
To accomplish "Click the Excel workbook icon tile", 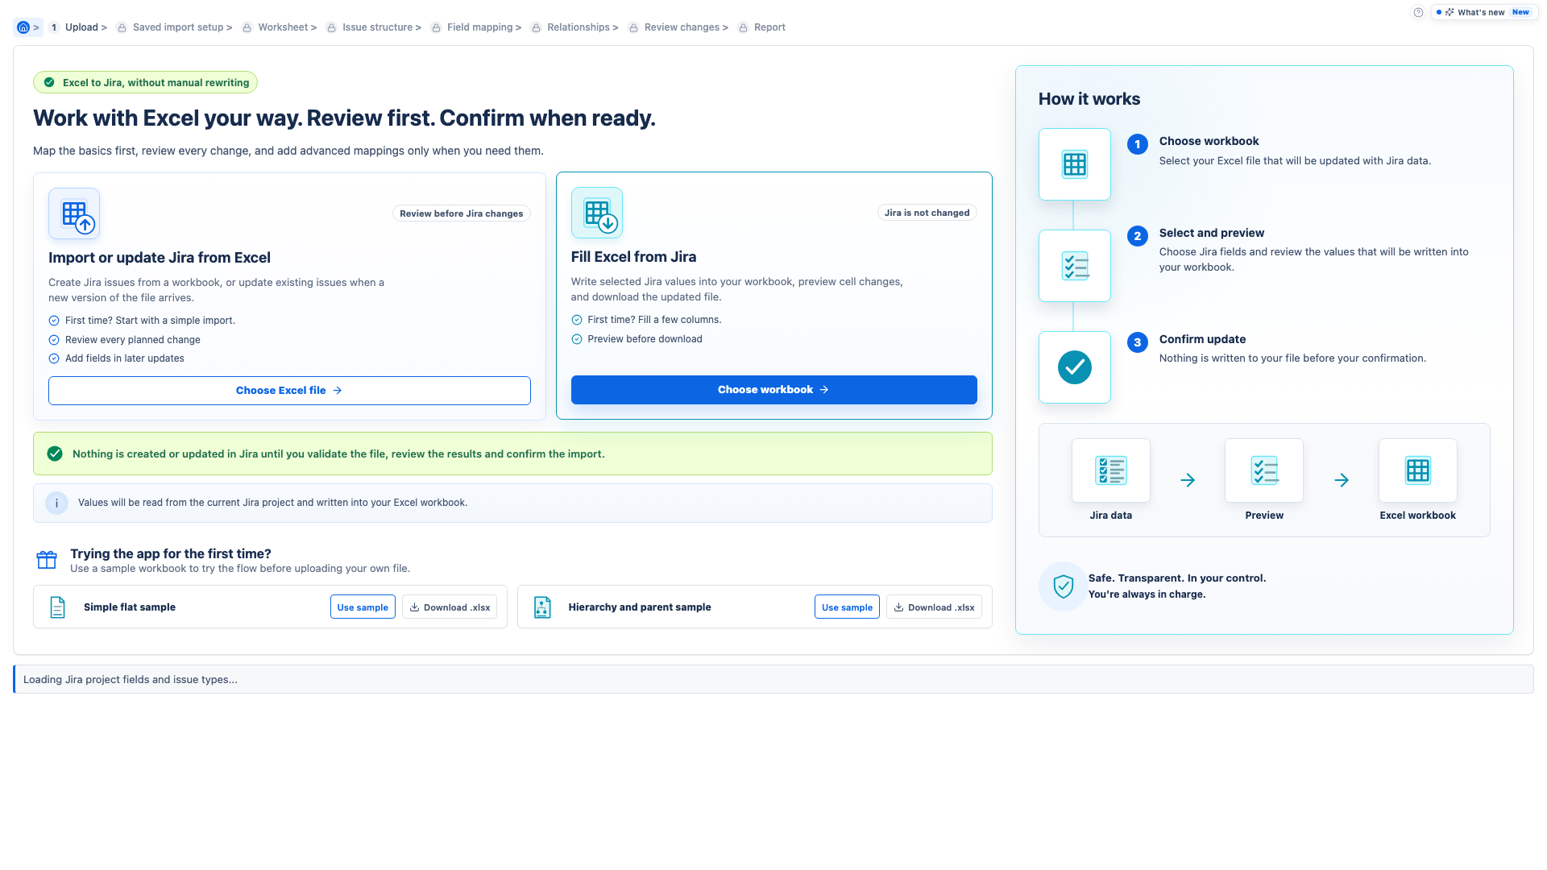I will click(1418, 470).
